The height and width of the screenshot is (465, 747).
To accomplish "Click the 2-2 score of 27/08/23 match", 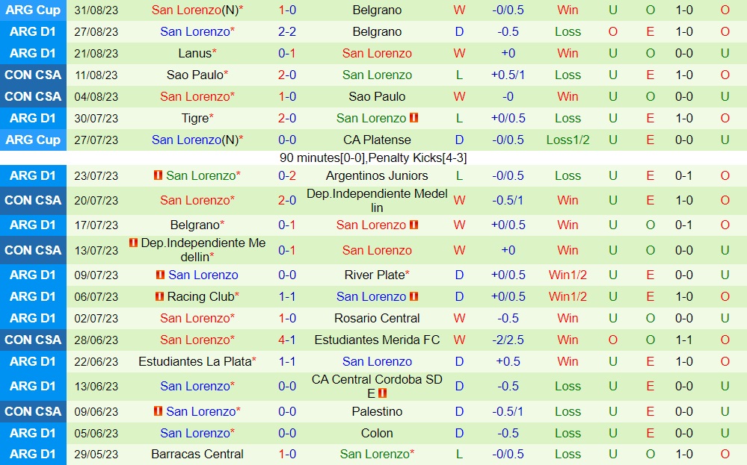I will (287, 31).
